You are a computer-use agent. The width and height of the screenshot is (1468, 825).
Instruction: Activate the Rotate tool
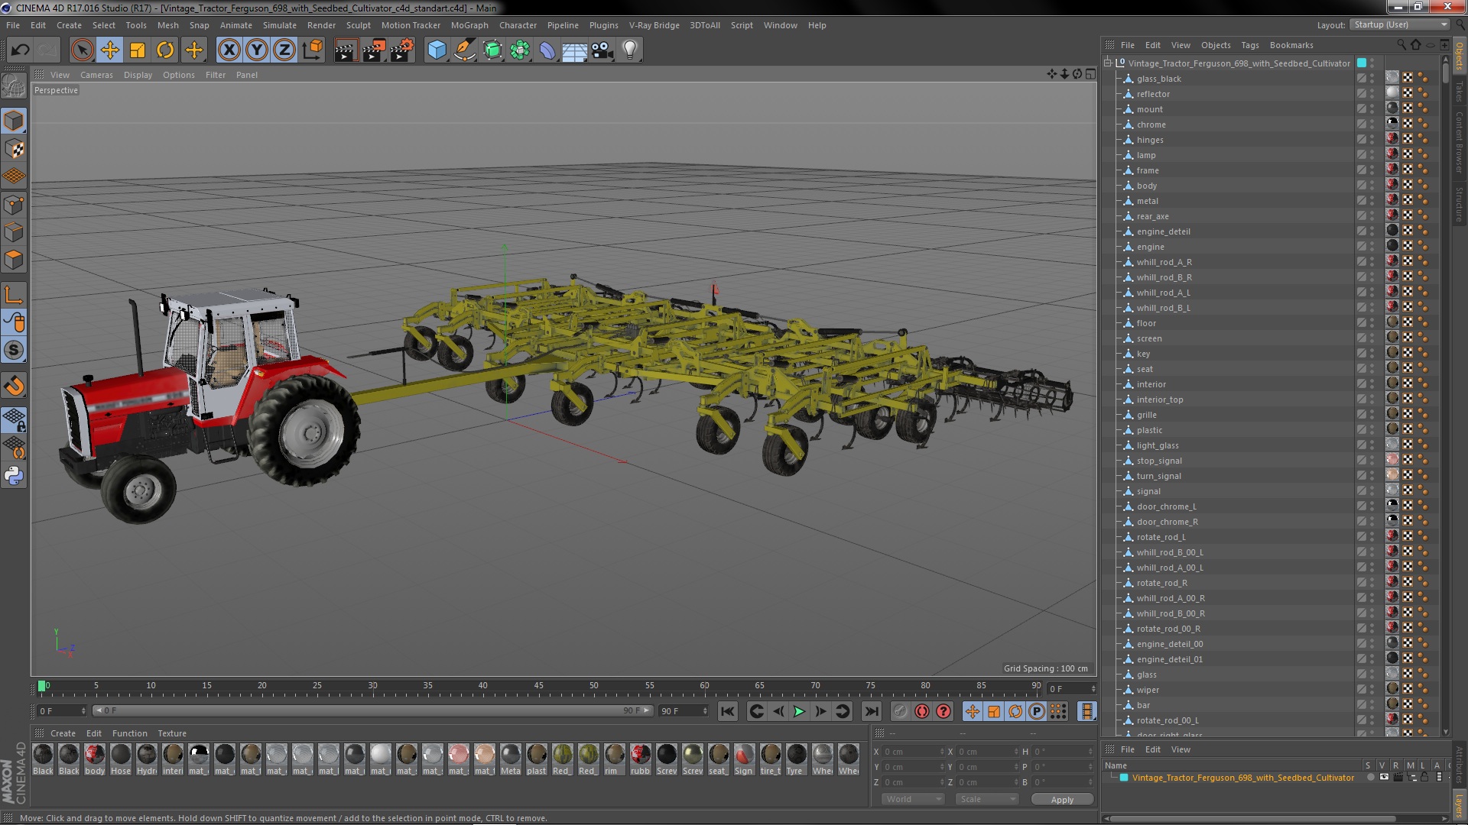coord(165,50)
